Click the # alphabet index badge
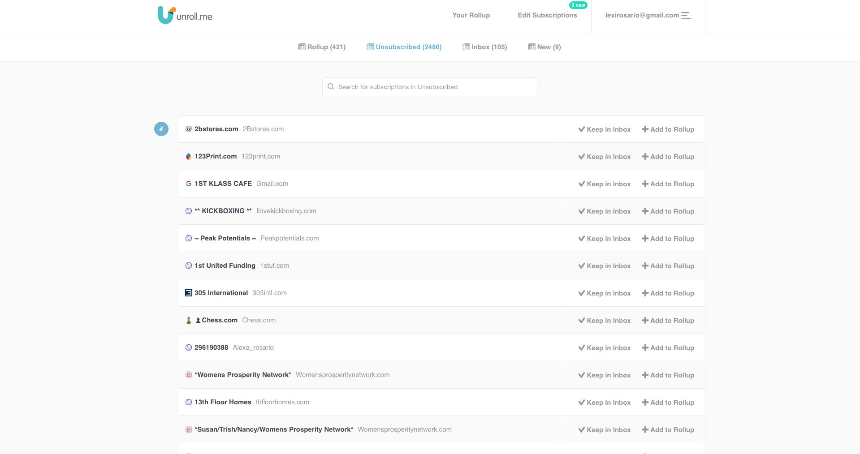 [x=161, y=129]
